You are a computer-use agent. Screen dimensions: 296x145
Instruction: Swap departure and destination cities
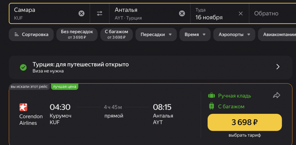coord(99,13)
